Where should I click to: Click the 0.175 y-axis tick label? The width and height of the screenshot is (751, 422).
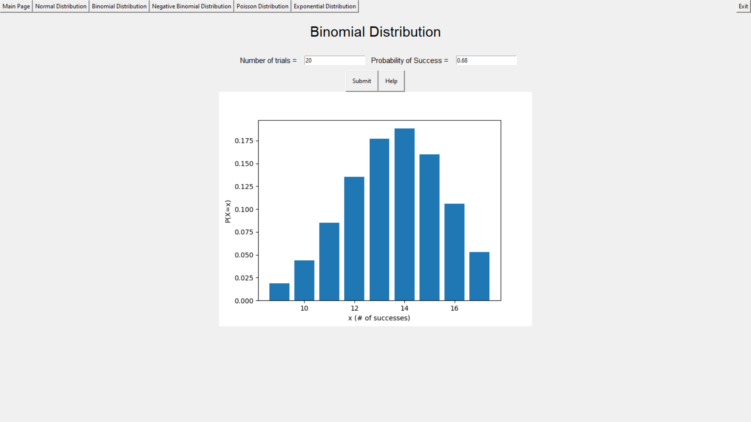(244, 141)
